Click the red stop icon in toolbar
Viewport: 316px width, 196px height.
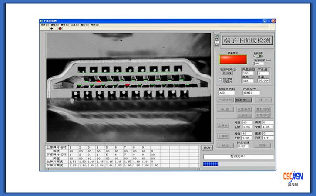pos(60,29)
